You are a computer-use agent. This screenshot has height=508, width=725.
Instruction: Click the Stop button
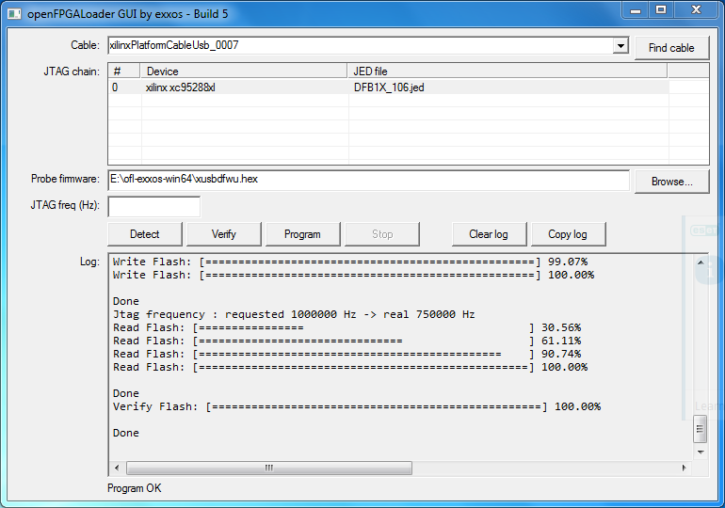pos(382,234)
